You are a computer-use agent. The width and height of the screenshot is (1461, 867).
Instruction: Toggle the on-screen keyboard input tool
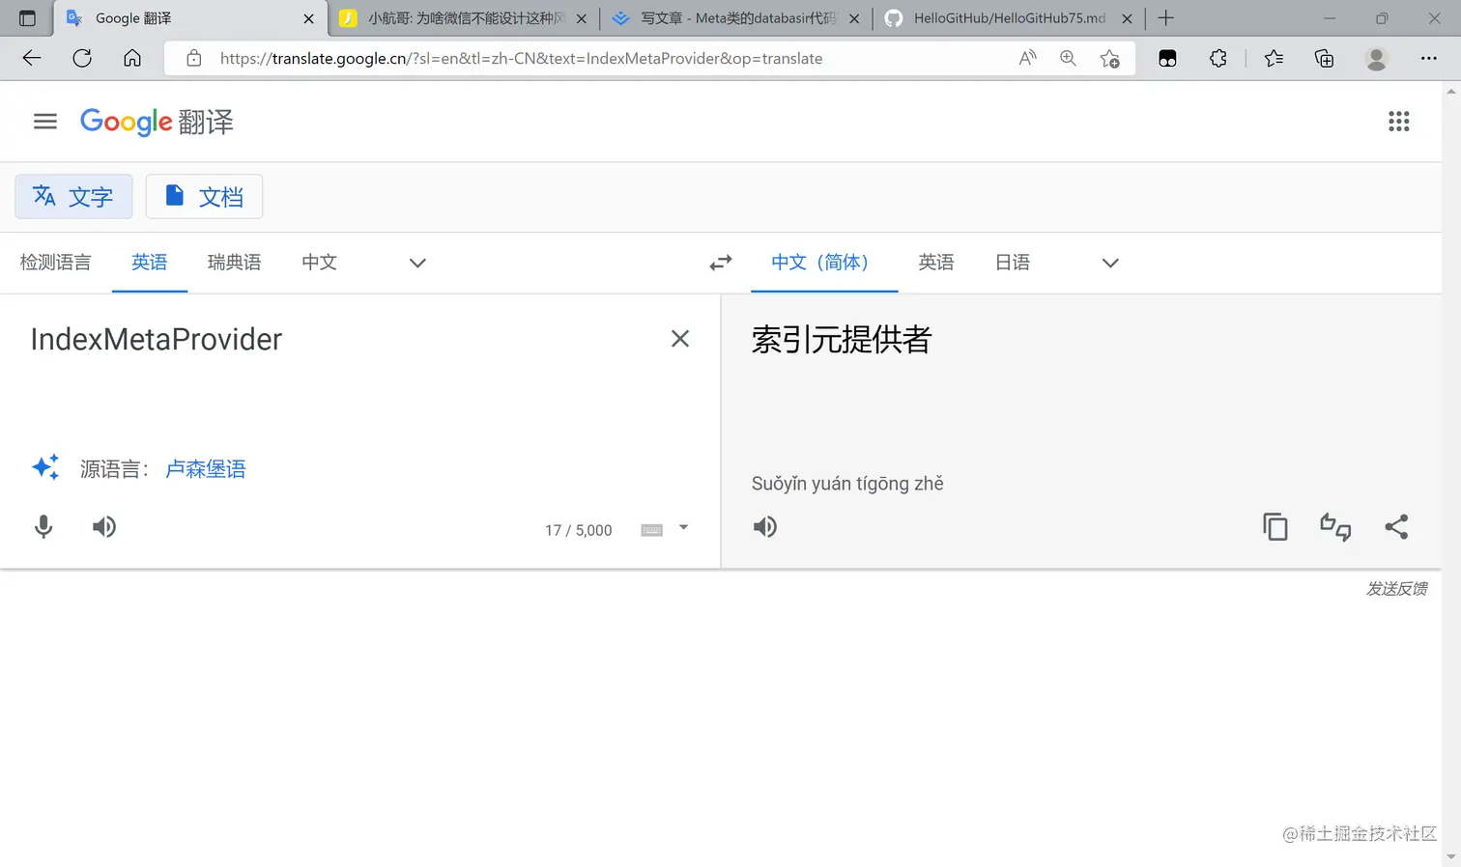[652, 529]
